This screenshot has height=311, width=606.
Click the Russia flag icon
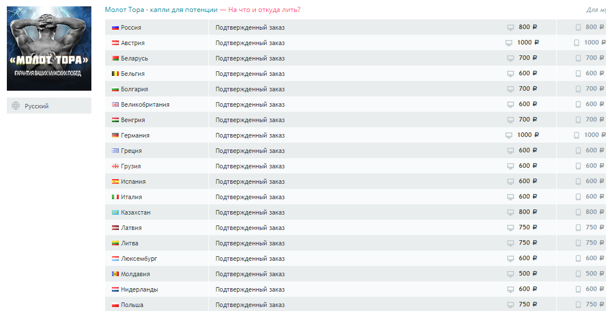click(115, 27)
